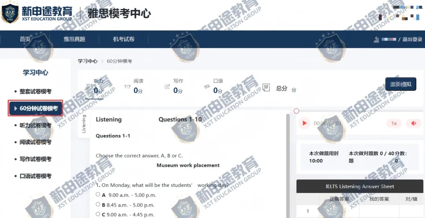Toggle the audio volume speaker icon

(x=414, y=124)
